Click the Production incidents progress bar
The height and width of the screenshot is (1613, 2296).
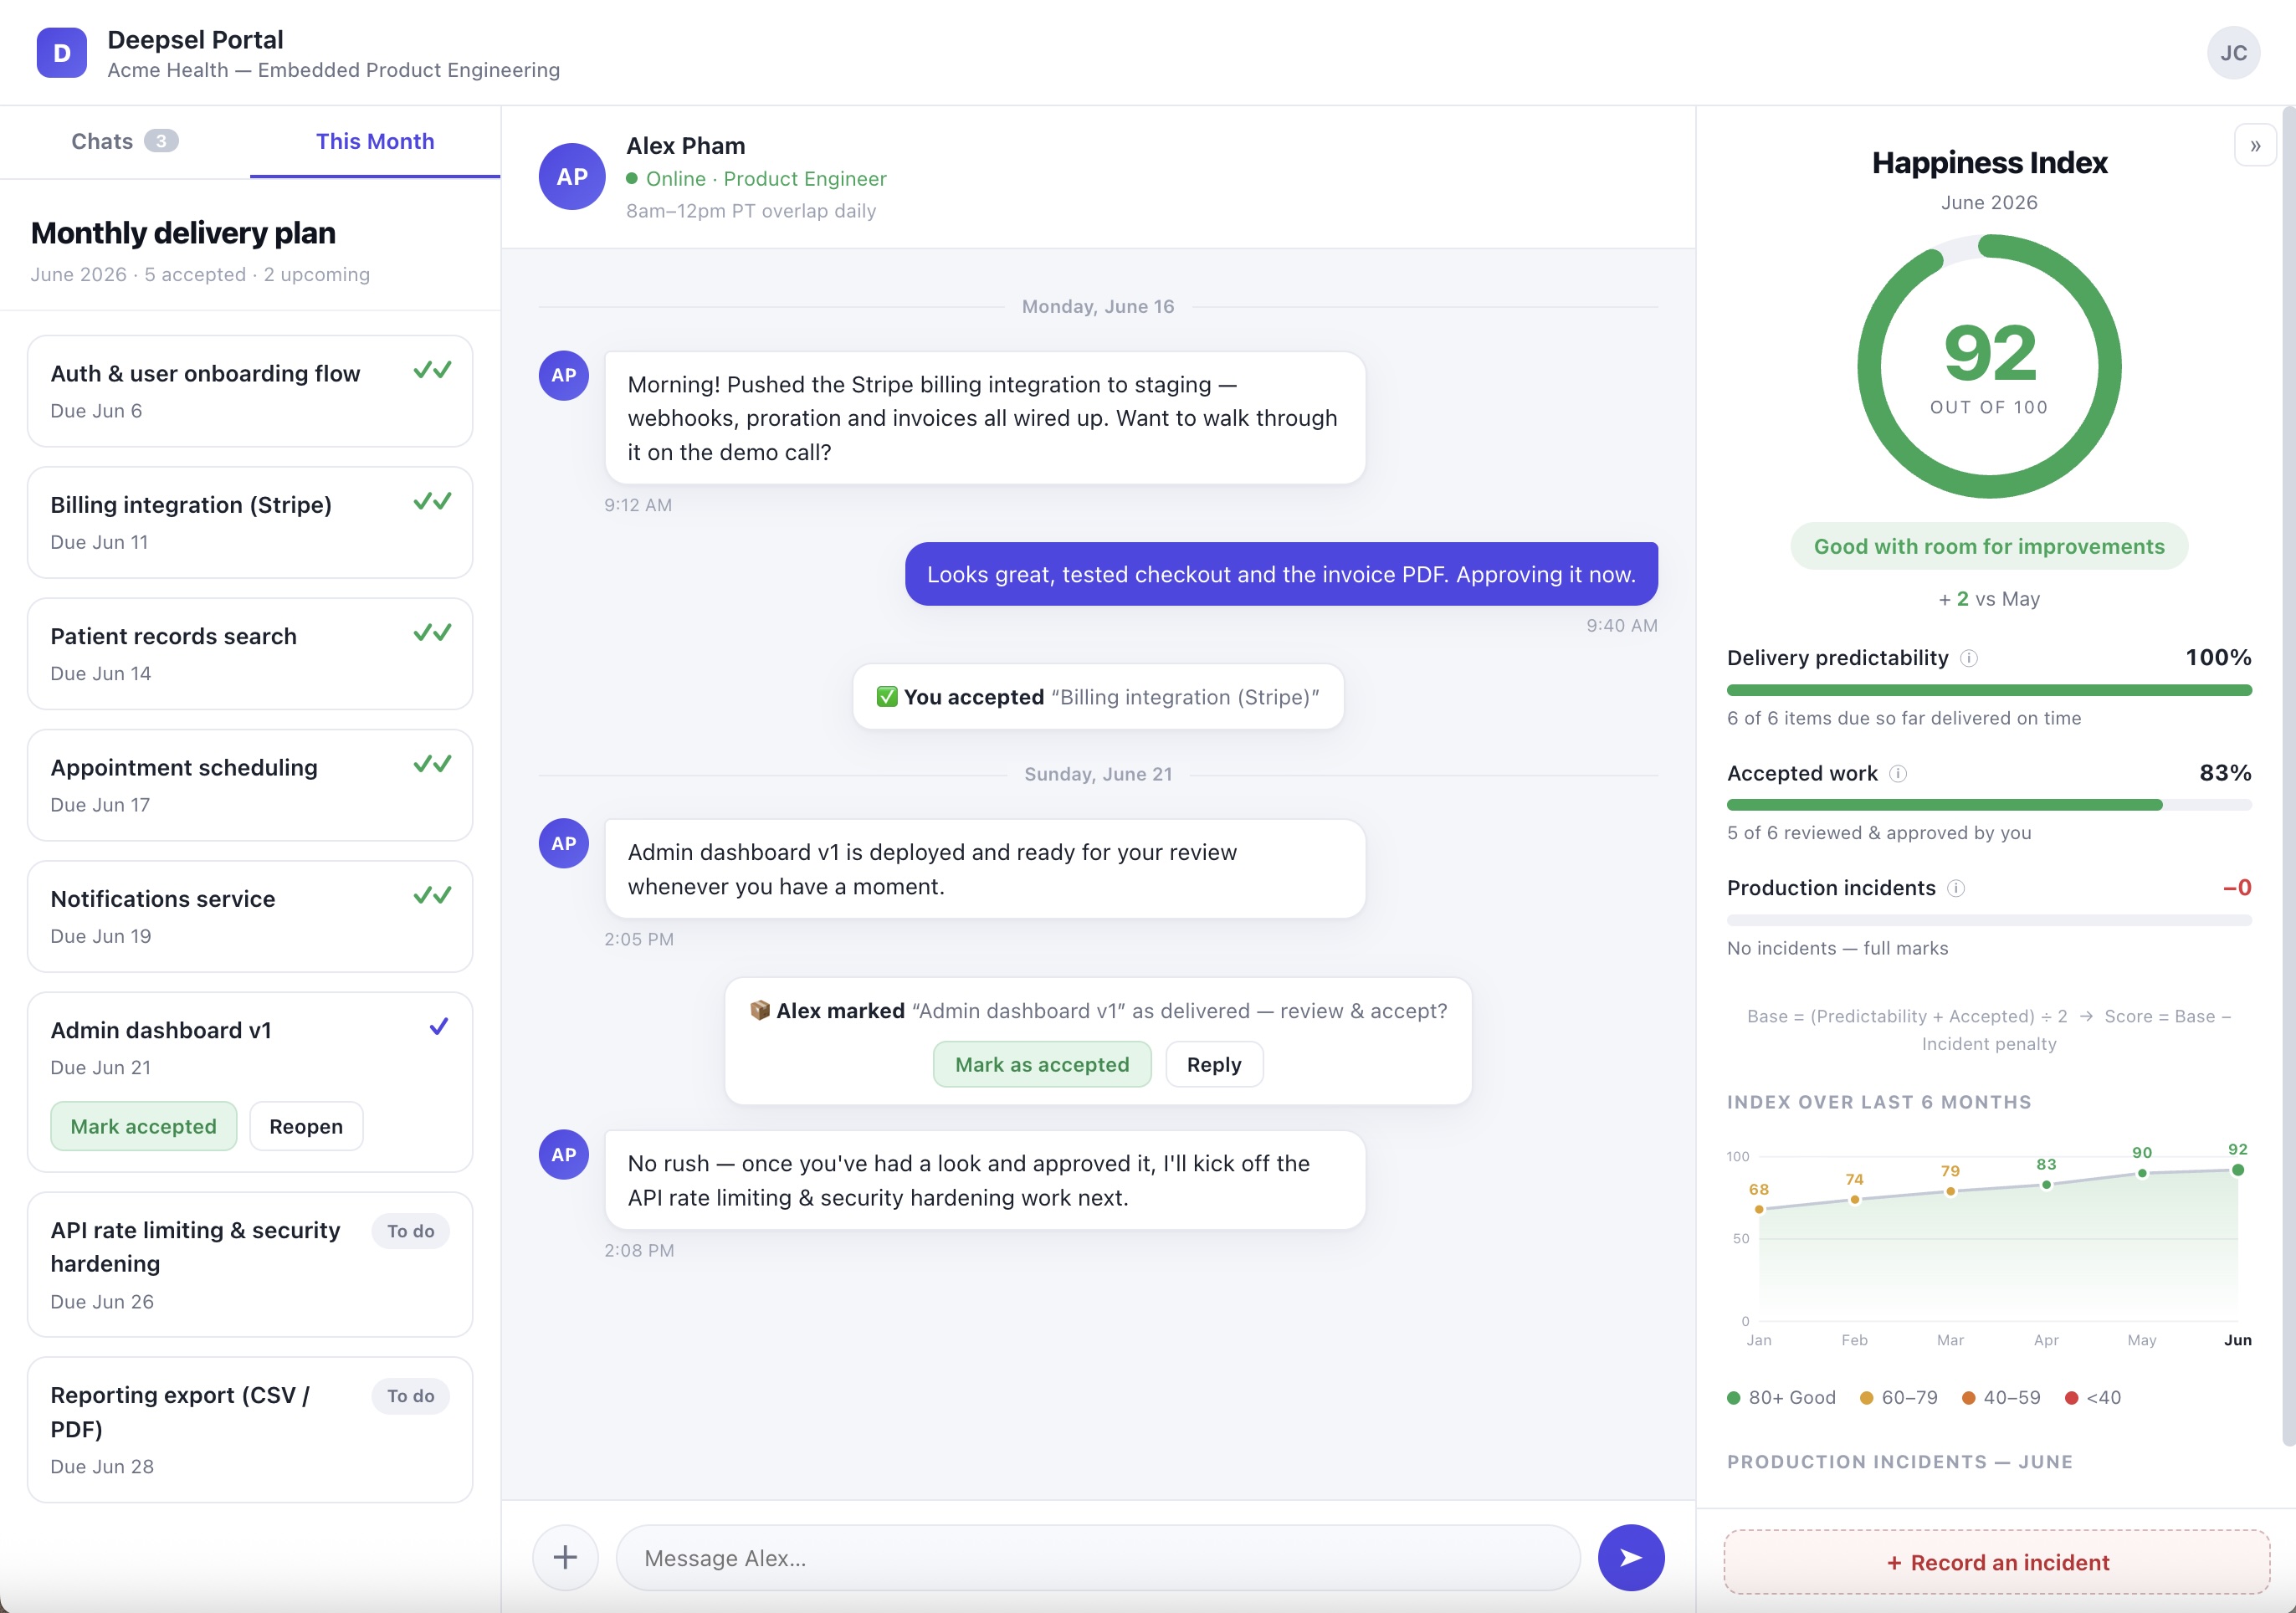click(x=1989, y=920)
